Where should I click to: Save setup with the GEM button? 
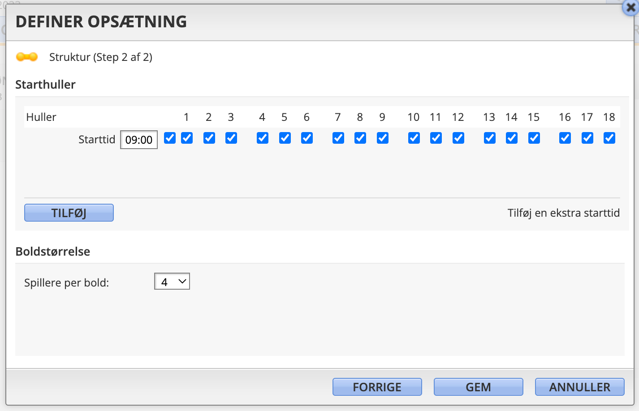tap(479, 387)
